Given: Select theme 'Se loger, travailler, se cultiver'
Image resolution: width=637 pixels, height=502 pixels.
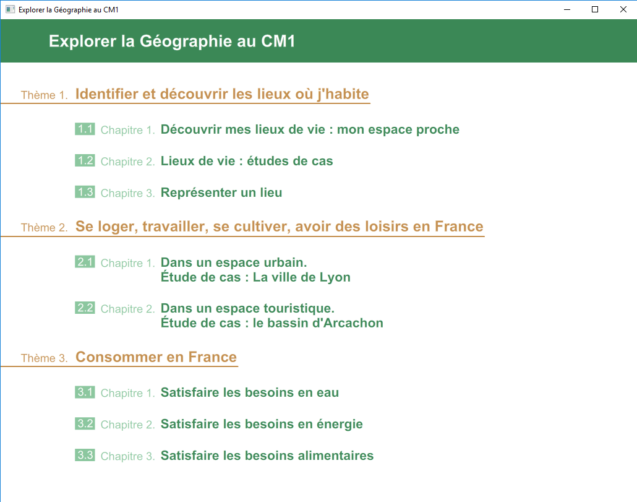Looking at the screenshot, I should [x=279, y=227].
